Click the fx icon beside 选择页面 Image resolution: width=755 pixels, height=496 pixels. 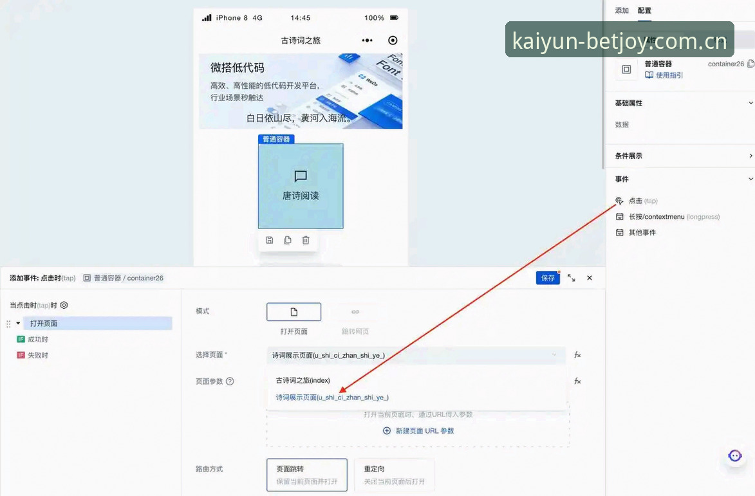coord(577,355)
